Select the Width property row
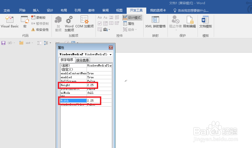 tap(86, 101)
